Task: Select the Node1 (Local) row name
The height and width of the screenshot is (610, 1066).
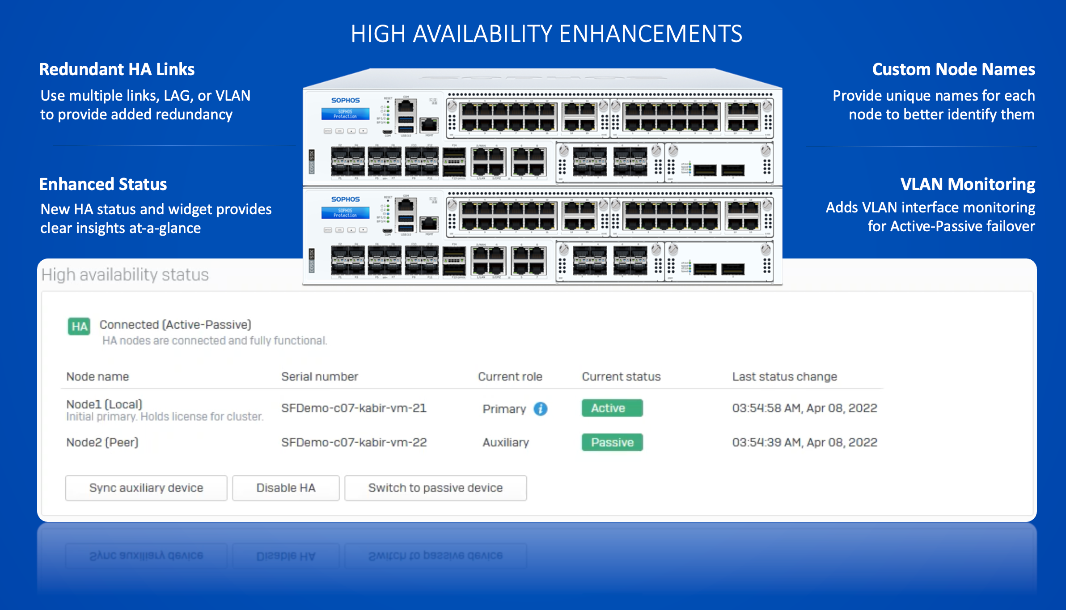Action: [x=104, y=404]
